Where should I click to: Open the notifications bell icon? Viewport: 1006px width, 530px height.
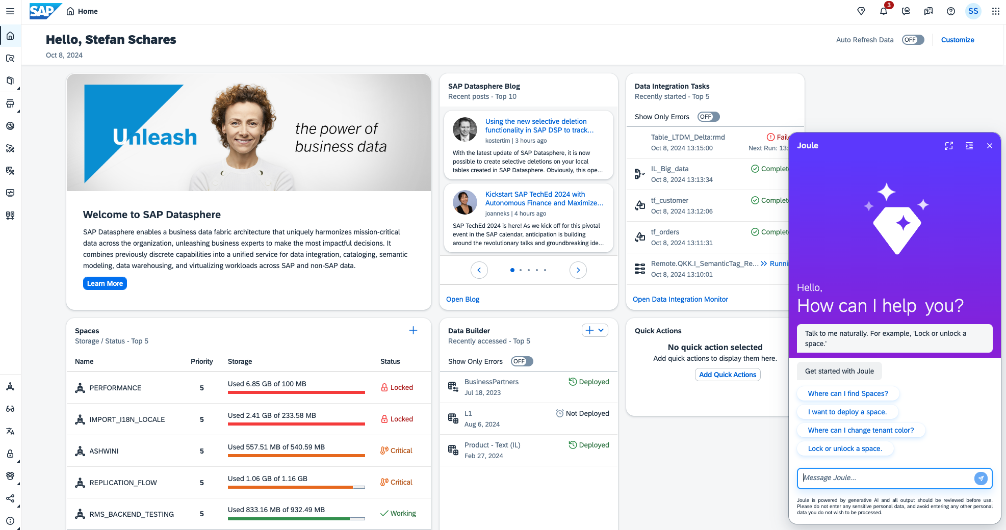pyautogui.click(x=883, y=11)
